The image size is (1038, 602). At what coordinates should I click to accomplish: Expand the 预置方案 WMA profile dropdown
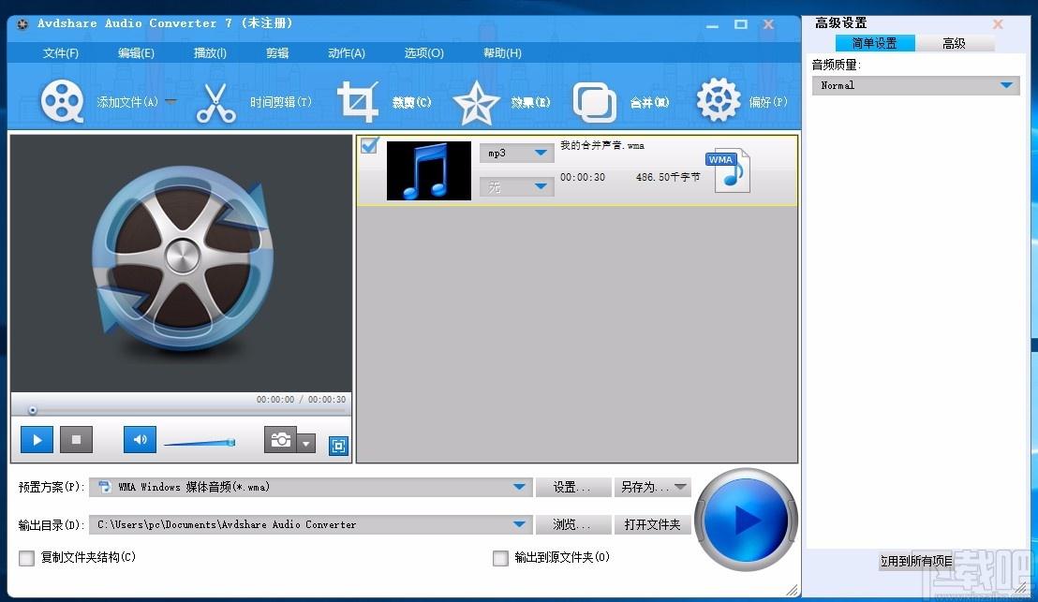tap(519, 487)
